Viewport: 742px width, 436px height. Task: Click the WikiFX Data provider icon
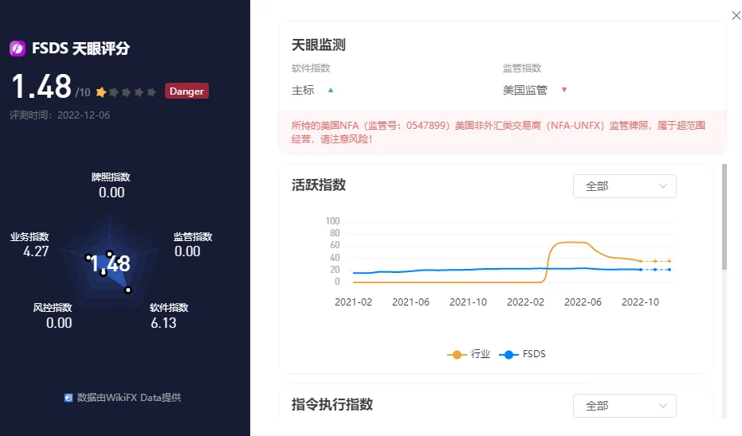click(x=69, y=398)
